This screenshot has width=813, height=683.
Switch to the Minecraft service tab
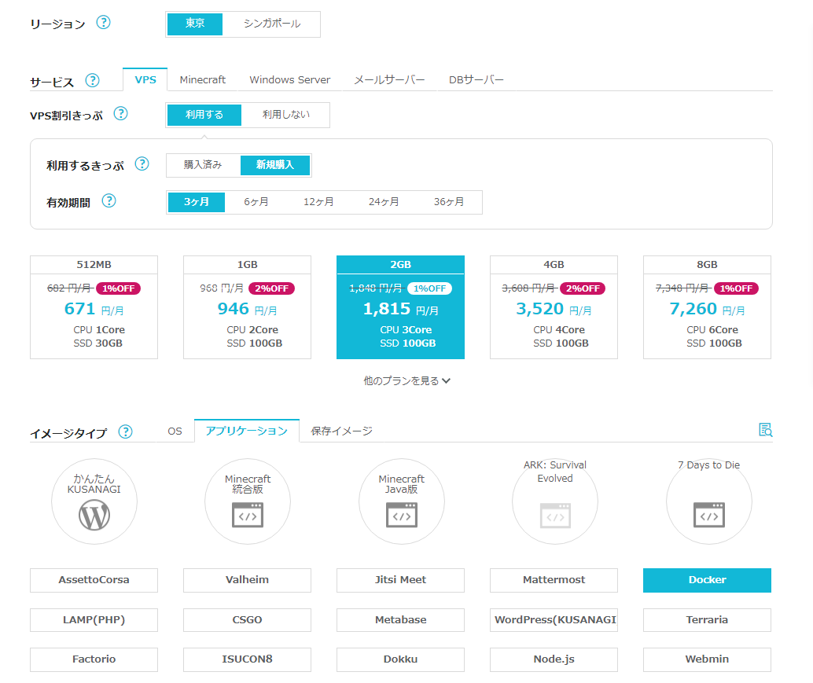202,80
